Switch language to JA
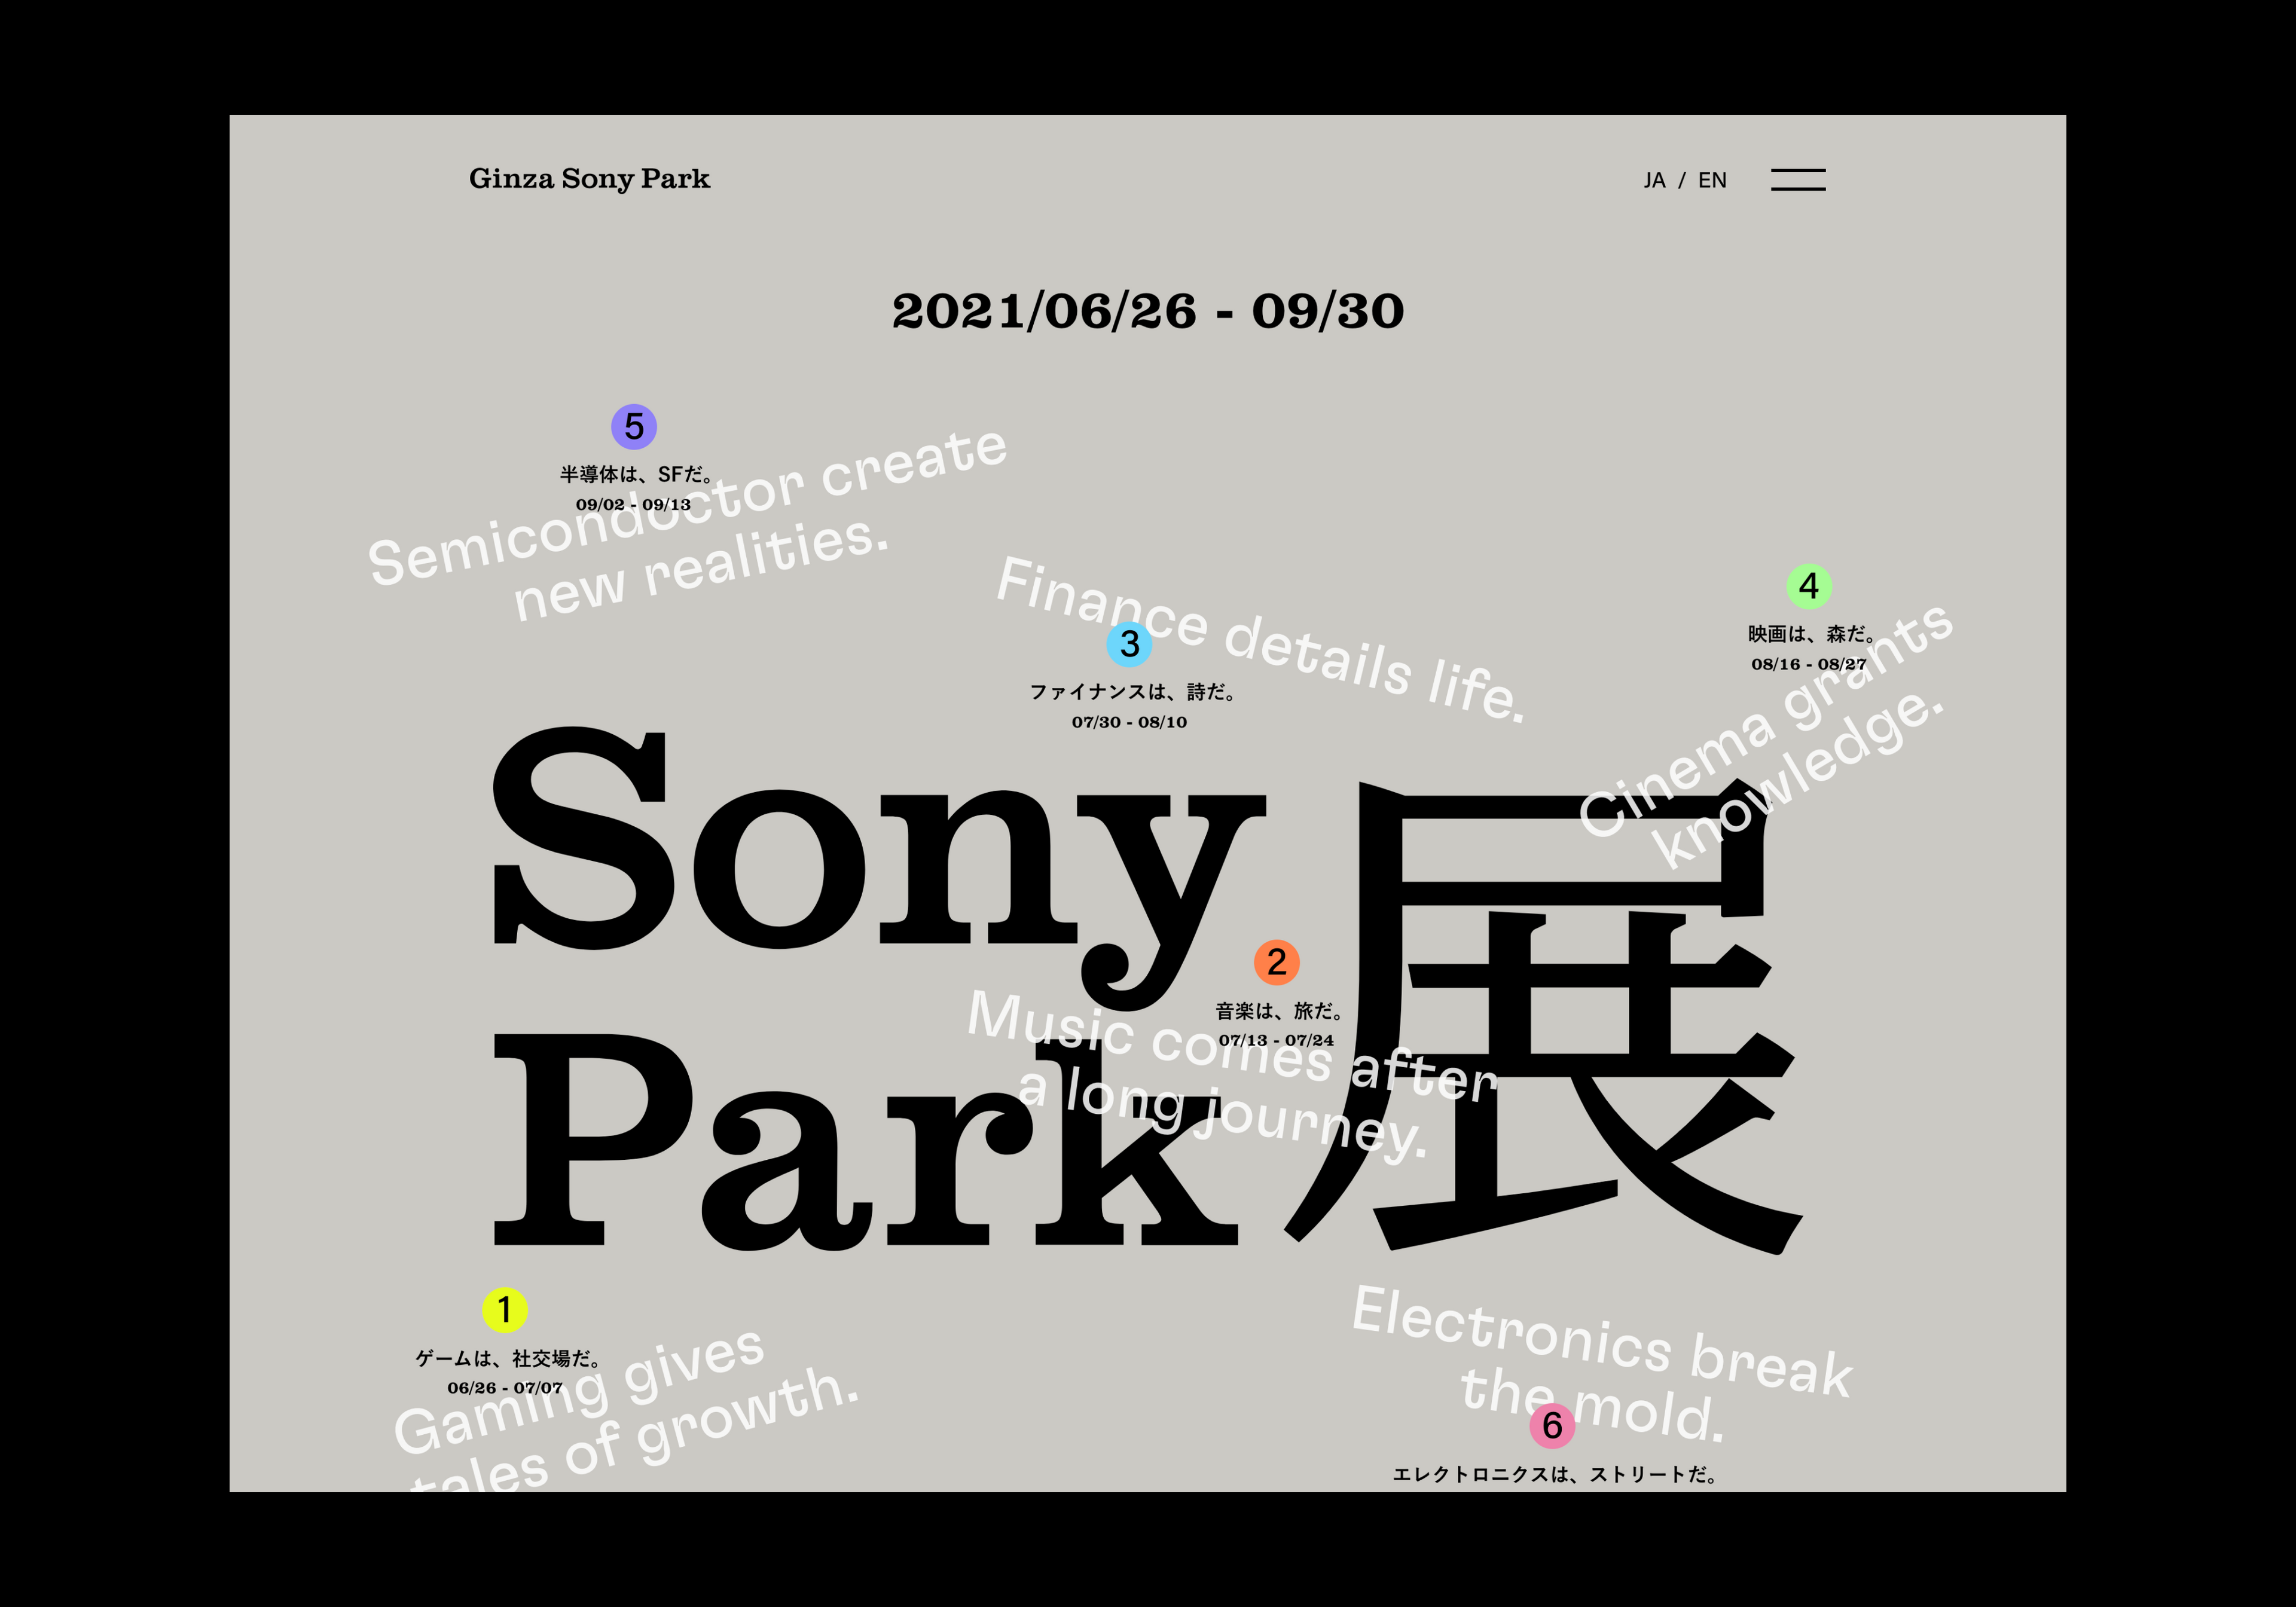 [x=1654, y=181]
